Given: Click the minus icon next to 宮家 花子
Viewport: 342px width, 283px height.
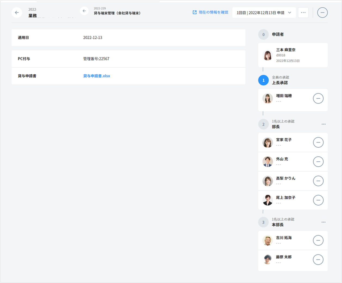Looking at the screenshot, I should click(318, 142).
